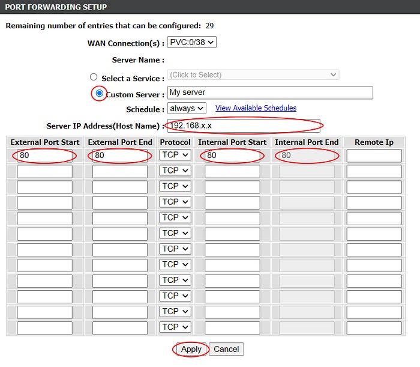420x367 pixels.
Task: Click the remaining entries count 29
Action: pyautogui.click(x=209, y=26)
